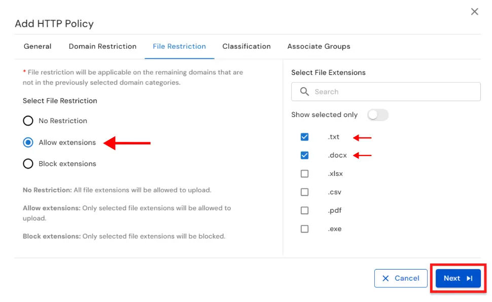
Task: Select the Block extensions radio button
Action: point(28,164)
